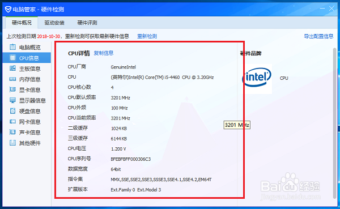Select 其他硬件 label in sidebar
The width and height of the screenshot is (340, 209).
29,143
